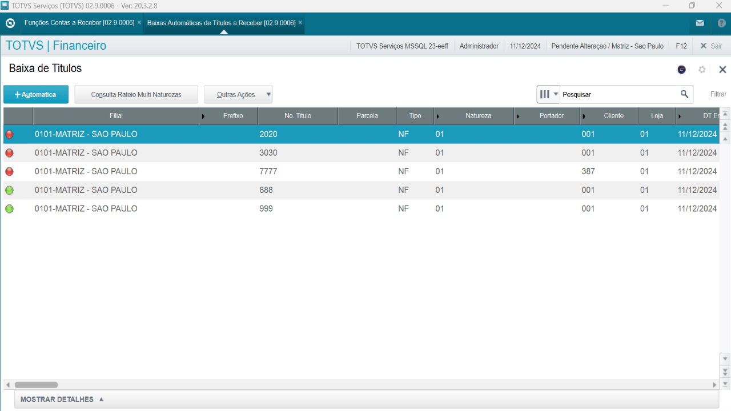Viewport: 731px width, 411px height.
Task: Click into the Pesquisar search field
Action: (618, 94)
